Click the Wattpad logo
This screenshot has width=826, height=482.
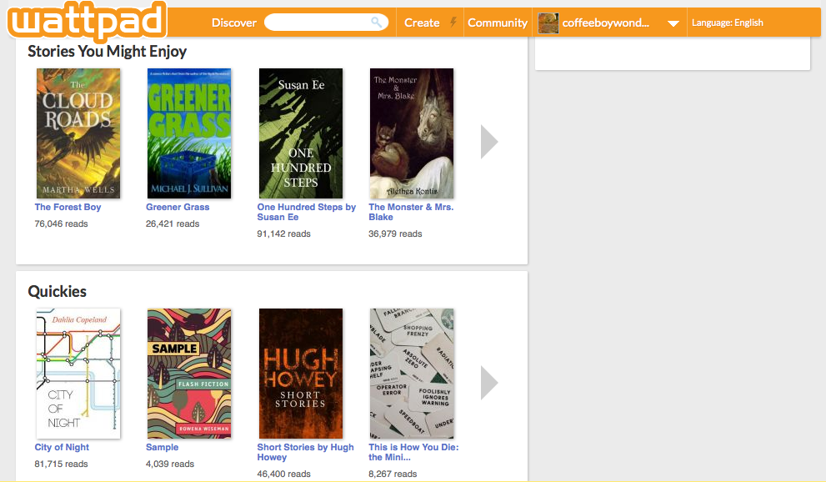(x=88, y=21)
